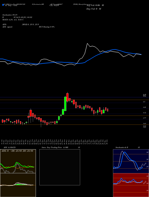
Task: Click the Intra Day Trading Price & MRSI title
Action: click(x=61, y=147)
